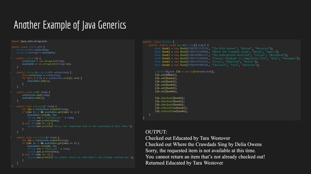Click the 'public class Driver {' code line

coord(158,42)
